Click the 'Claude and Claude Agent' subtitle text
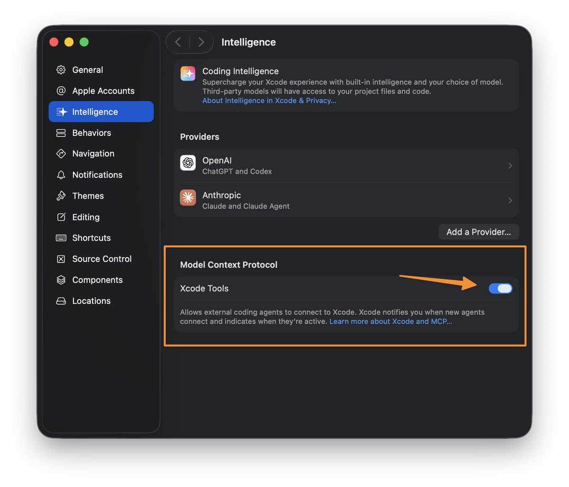569x487 pixels. tap(246, 206)
